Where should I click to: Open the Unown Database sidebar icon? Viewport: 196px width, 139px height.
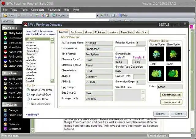pos(5,66)
